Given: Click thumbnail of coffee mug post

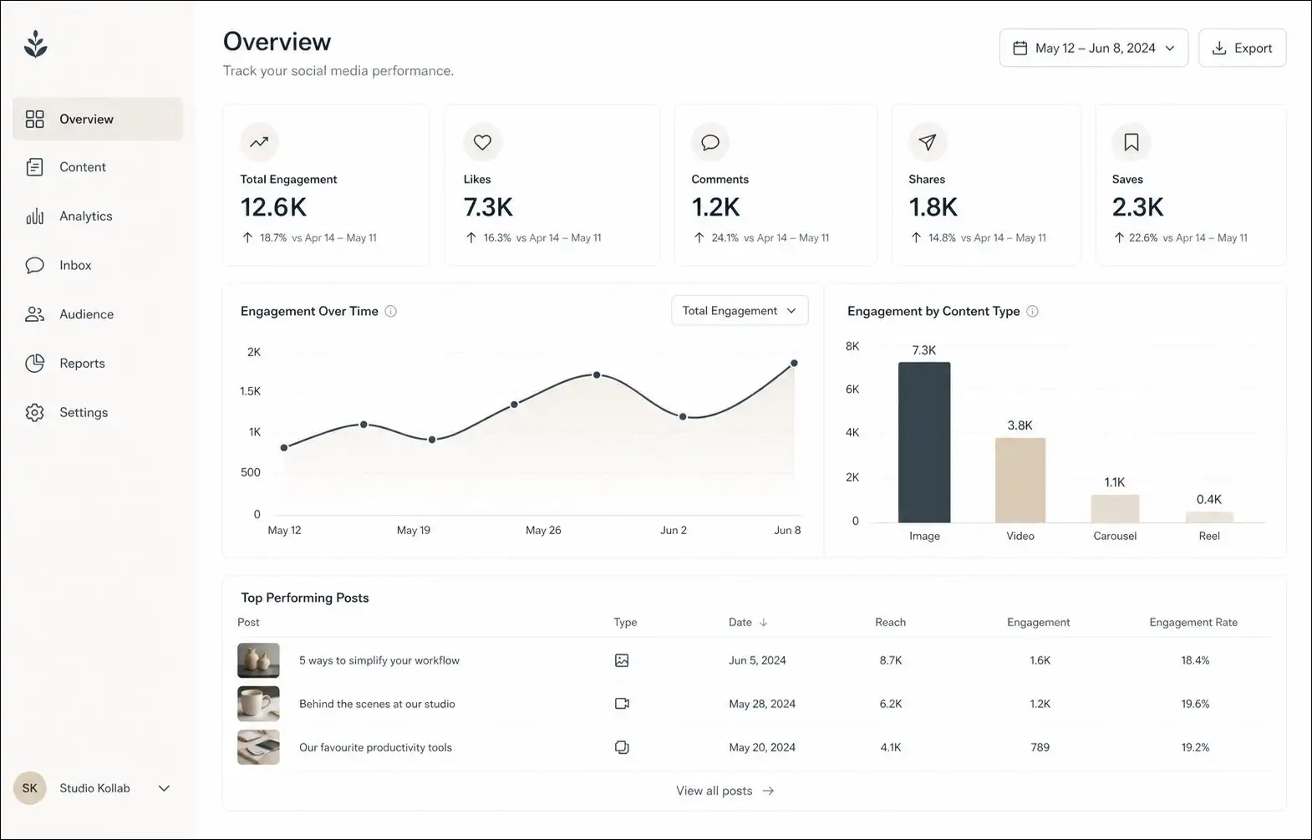Looking at the screenshot, I should coord(258,704).
